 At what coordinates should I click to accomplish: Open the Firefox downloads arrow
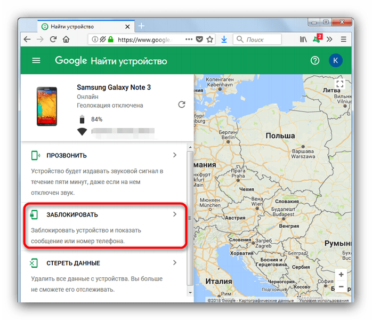(x=224, y=39)
